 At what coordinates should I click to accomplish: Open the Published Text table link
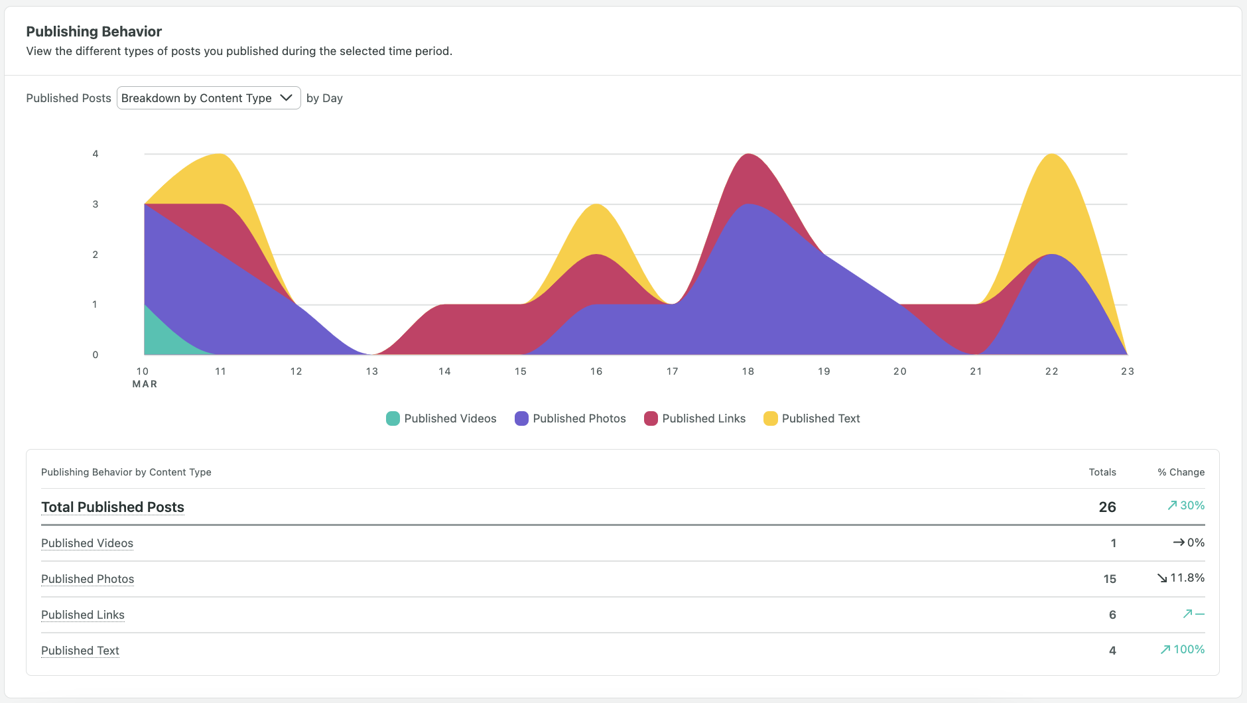80,651
